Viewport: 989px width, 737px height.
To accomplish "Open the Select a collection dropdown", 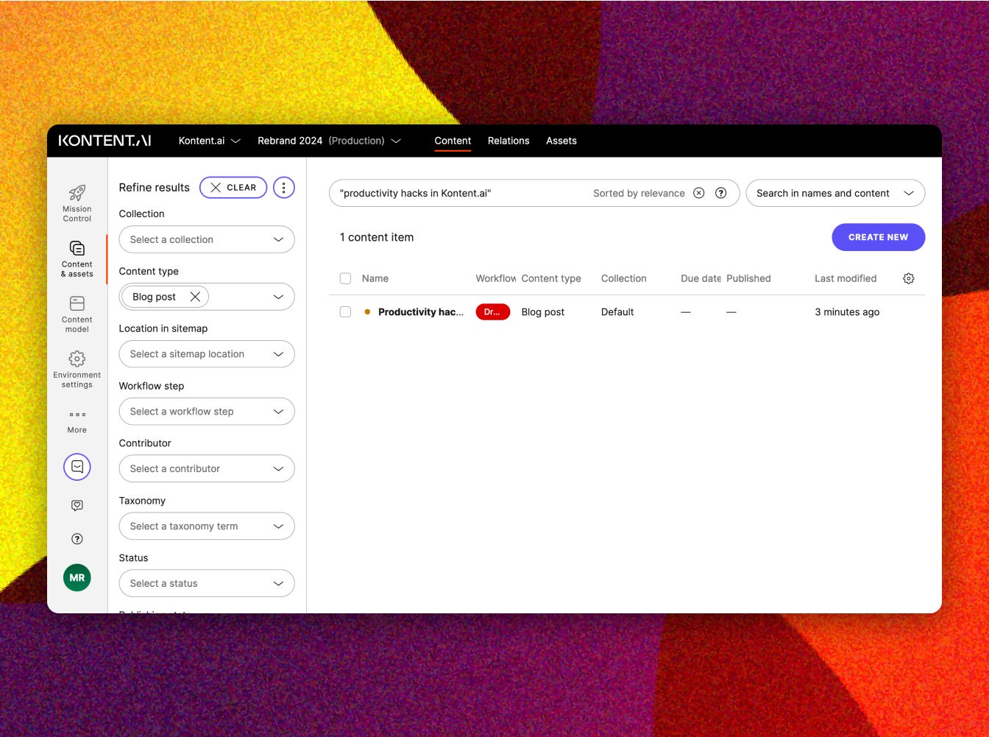I will coord(207,239).
